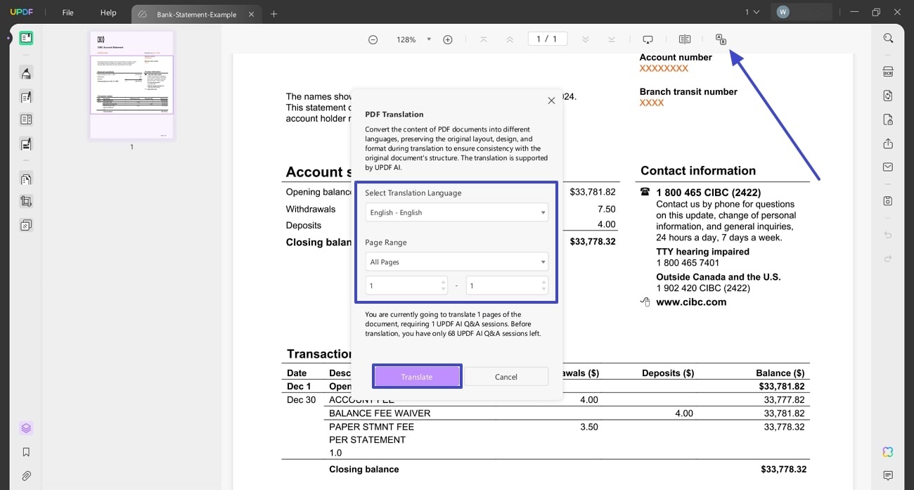Click the PDF Translation toolbar icon

point(721,39)
